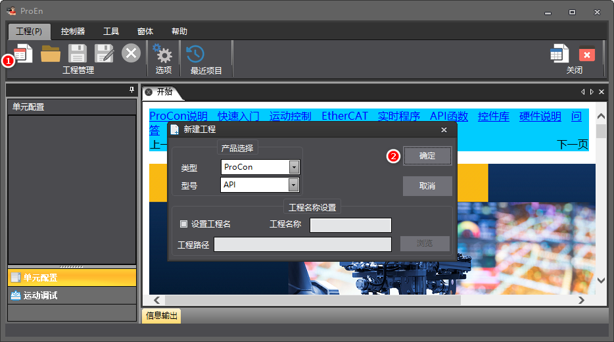Click the vertical scrollbar thumb
Screen dimensions: 614x342
(601, 131)
